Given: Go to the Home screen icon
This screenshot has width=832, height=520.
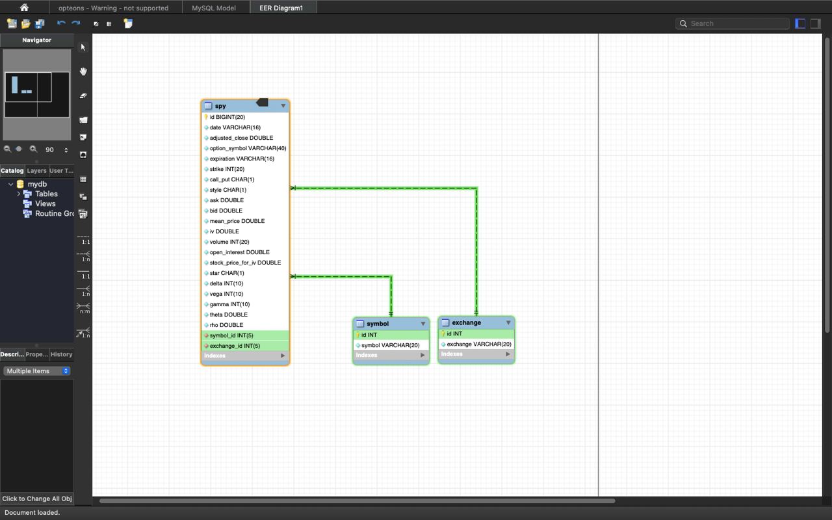Looking at the screenshot, I should pos(24,8).
